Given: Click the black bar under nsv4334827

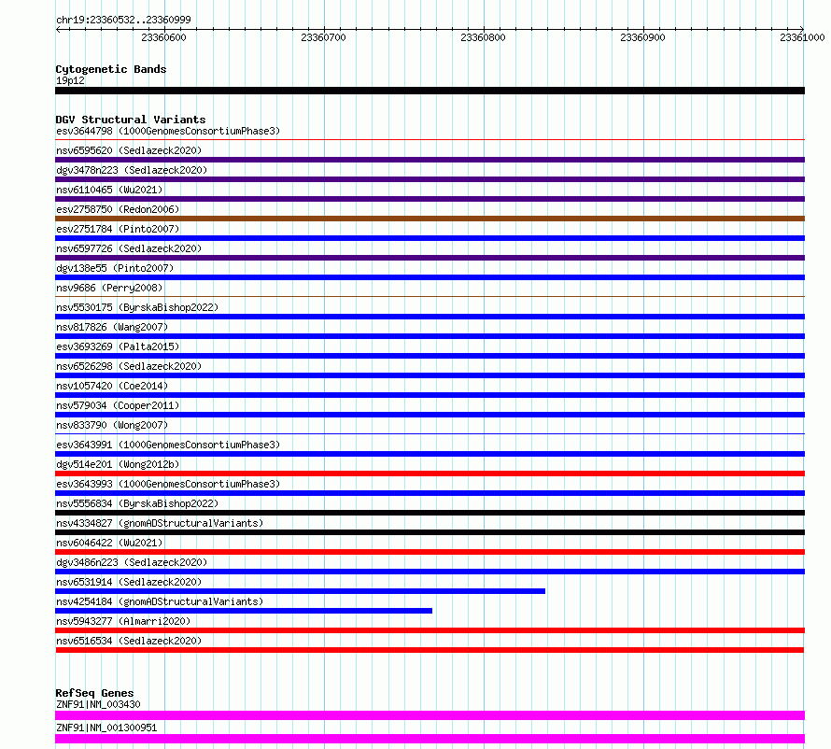Looking at the screenshot, I should point(430,532).
